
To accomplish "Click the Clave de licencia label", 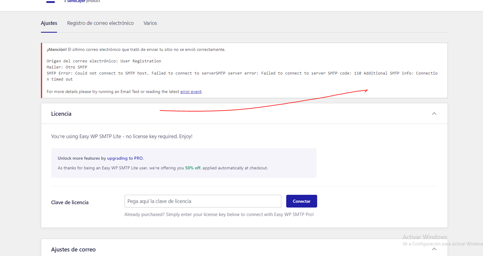I will (x=70, y=202).
